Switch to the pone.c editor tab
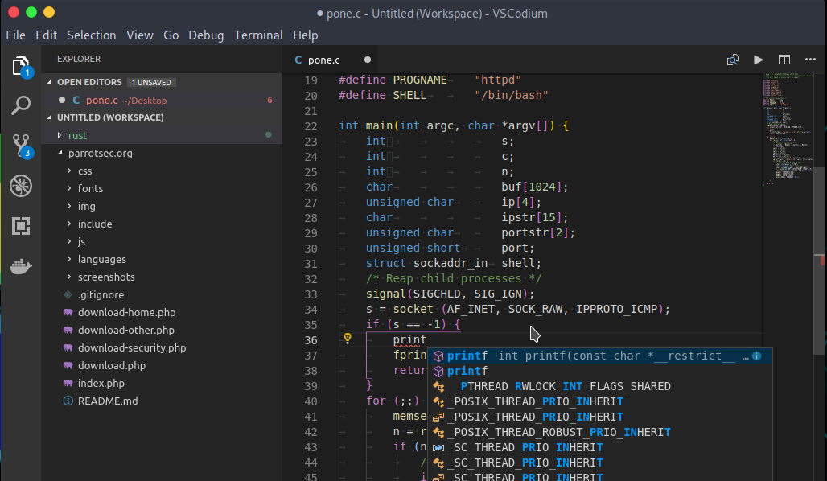Image resolution: width=827 pixels, height=481 pixels. [x=323, y=60]
